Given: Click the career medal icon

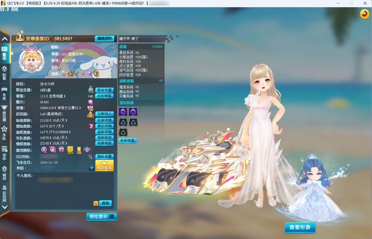Looking at the screenshot, I should (x=91, y=90).
